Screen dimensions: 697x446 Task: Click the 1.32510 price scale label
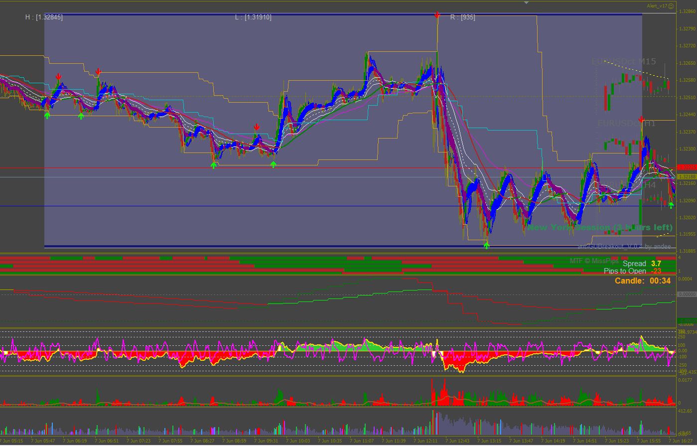click(x=687, y=98)
